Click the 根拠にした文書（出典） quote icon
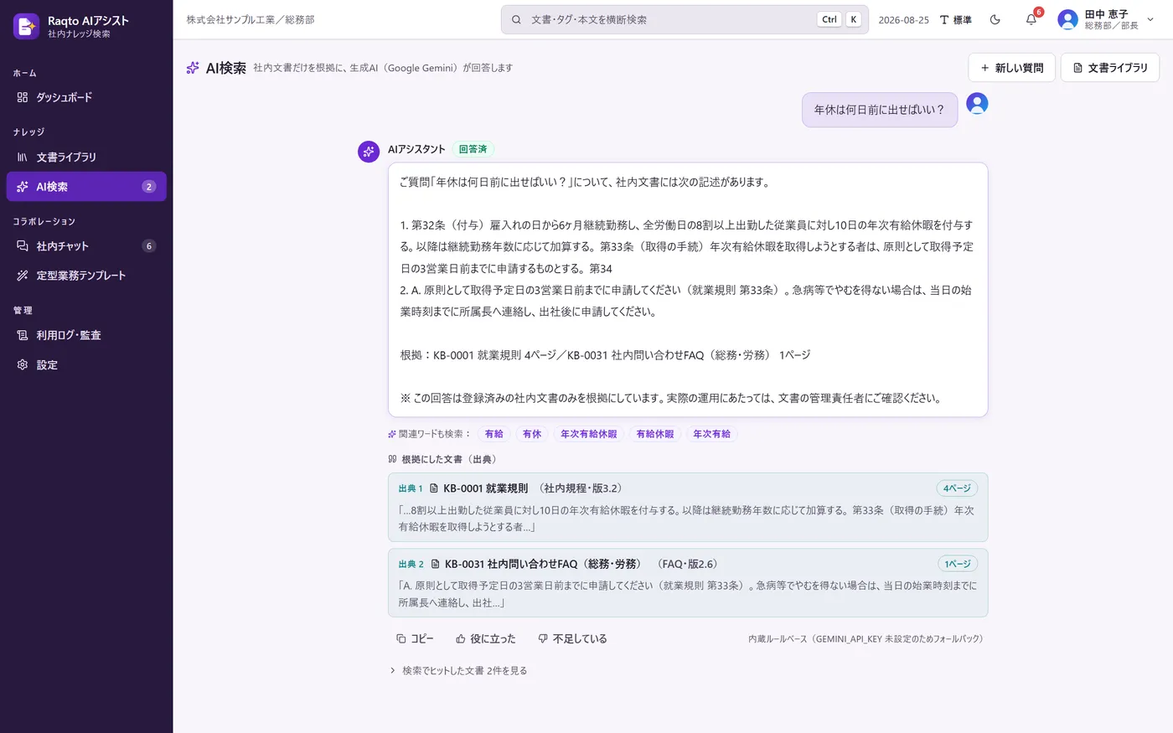1173x733 pixels. (x=392, y=459)
